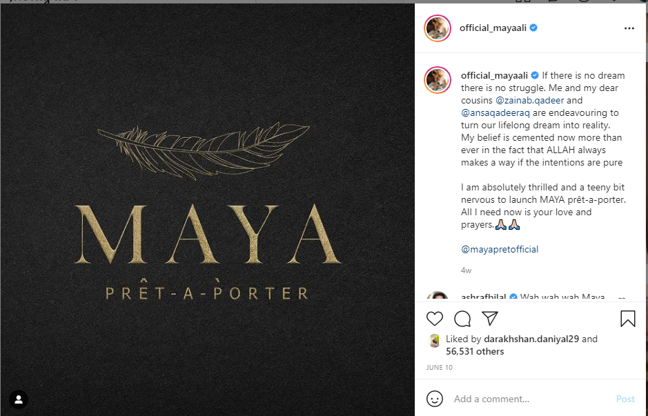Open the three-dot more options menu
This screenshot has width=648, height=416.
pos(629,28)
